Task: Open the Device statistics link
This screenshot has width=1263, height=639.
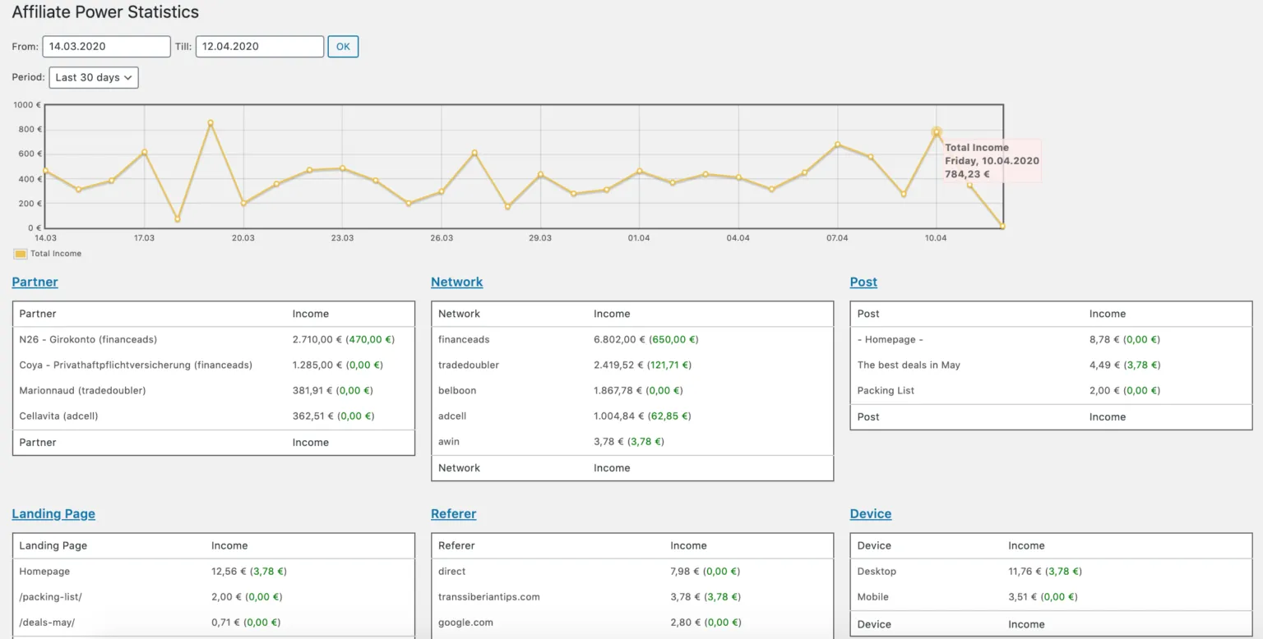Action: click(870, 513)
